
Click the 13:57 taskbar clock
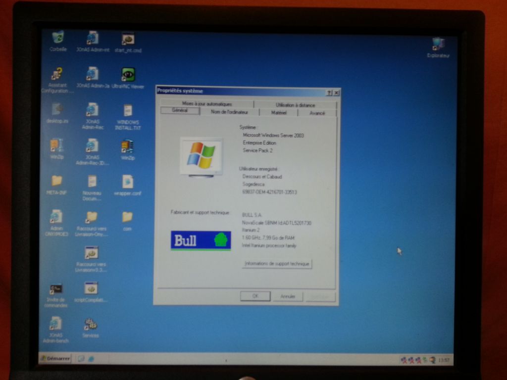click(x=444, y=360)
